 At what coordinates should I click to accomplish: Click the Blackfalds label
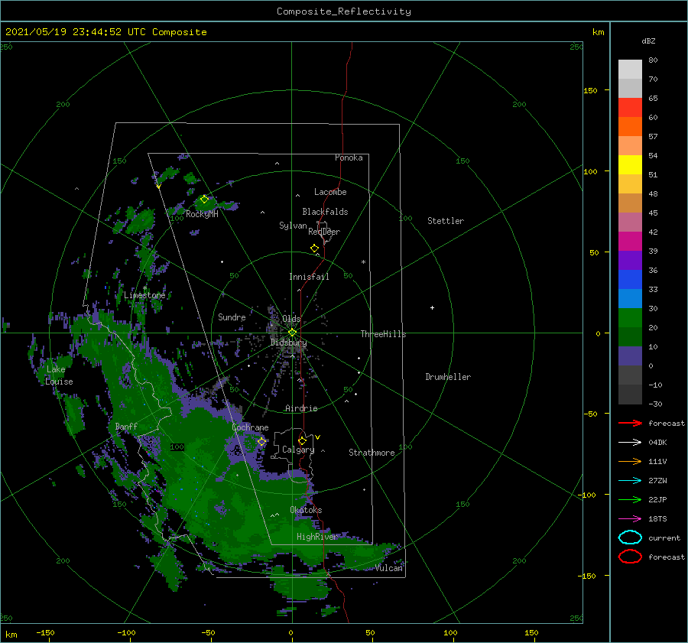click(x=325, y=212)
